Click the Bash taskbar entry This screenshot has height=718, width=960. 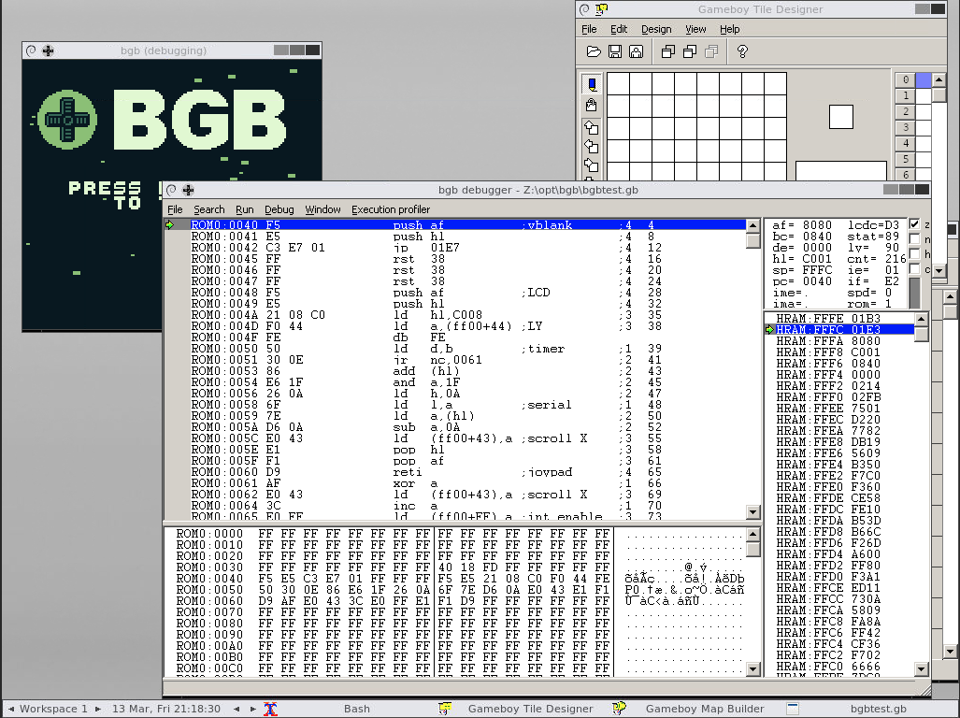(356, 709)
